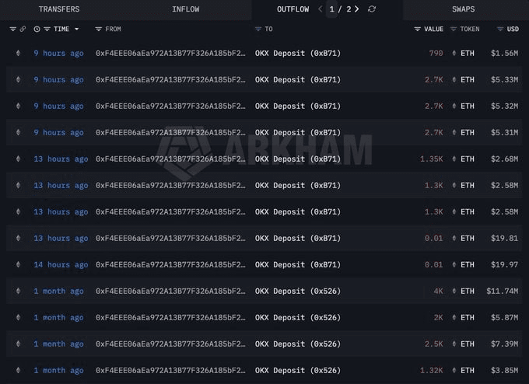The width and height of the screenshot is (529, 384).
Task: Click Ethereum icon on 790 ETH row
Action: pyautogui.click(x=19, y=53)
